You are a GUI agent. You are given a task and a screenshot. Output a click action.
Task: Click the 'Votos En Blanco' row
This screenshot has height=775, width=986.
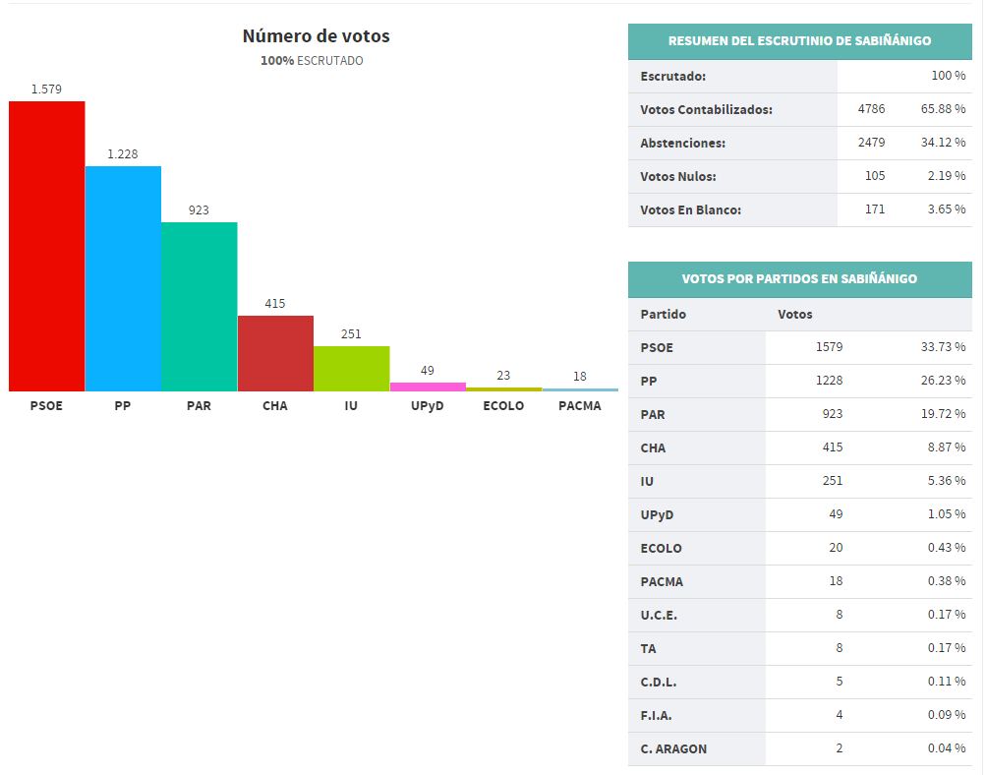(x=799, y=209)
